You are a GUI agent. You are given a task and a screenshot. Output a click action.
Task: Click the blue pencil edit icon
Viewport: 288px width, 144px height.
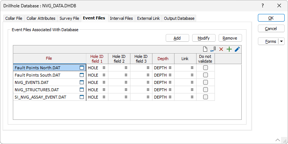click(x=237, y=49)
